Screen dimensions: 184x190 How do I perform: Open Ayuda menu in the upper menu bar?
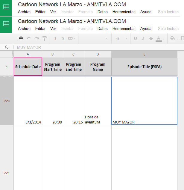[x=146, y=12]
